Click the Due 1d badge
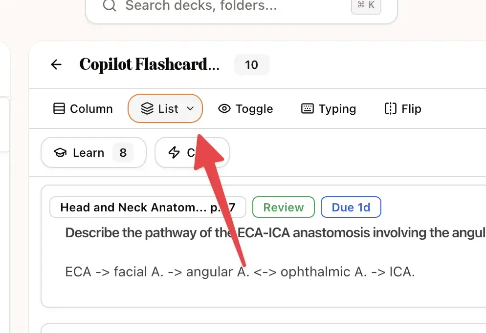486x333 pixels. click(351, 207)
